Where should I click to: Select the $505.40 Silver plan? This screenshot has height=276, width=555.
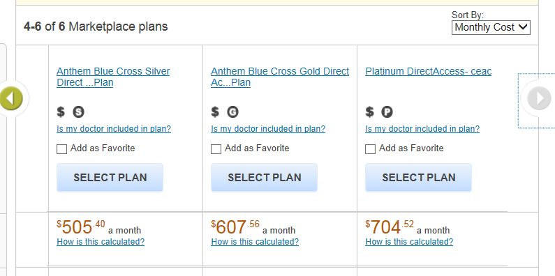(x=110, y=178)
